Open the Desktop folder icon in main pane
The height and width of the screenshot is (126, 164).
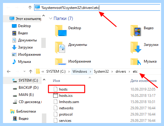click(61, 31)
